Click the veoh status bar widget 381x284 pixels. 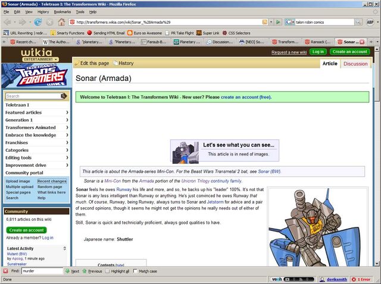[292, 279]
